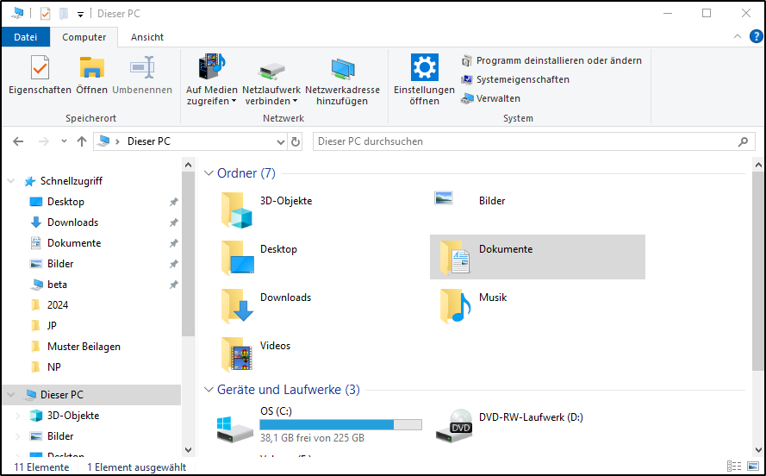Click the OS (C:) capacity bar

340,424
